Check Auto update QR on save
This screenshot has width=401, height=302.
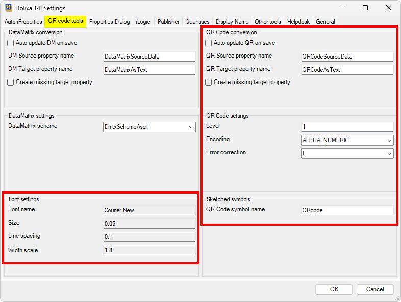(x=209, y=43)
